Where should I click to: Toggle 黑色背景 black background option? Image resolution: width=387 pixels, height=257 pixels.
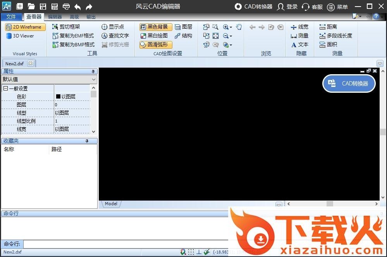click(156, 27)
